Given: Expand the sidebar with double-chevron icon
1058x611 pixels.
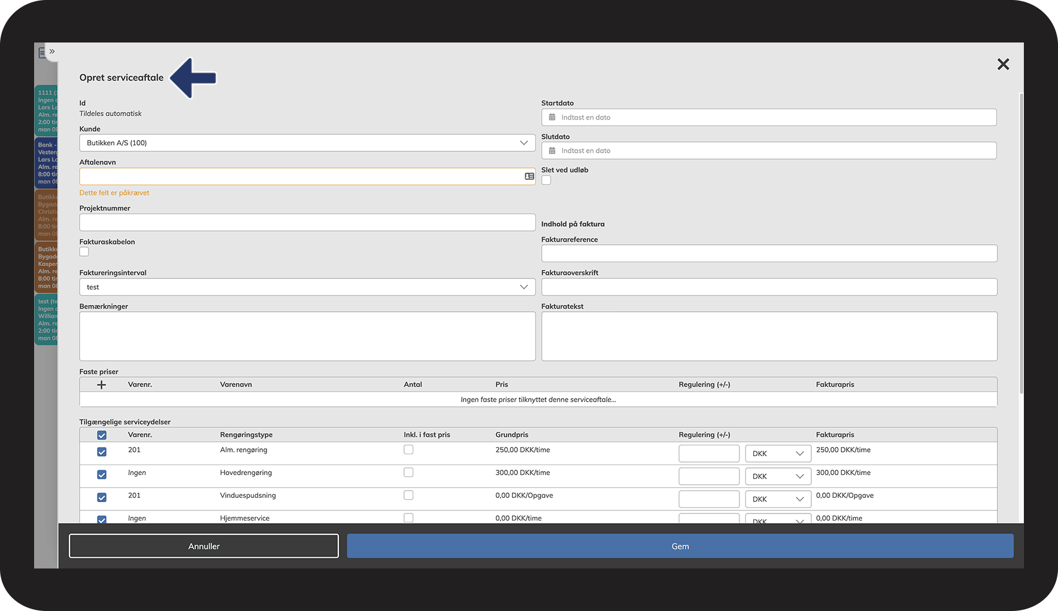Looking at the screenshot, I should (x=52, y=51).
